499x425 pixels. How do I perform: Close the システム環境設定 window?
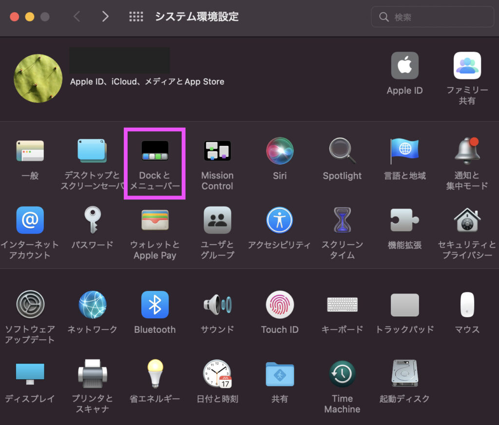tap(14, 17)
